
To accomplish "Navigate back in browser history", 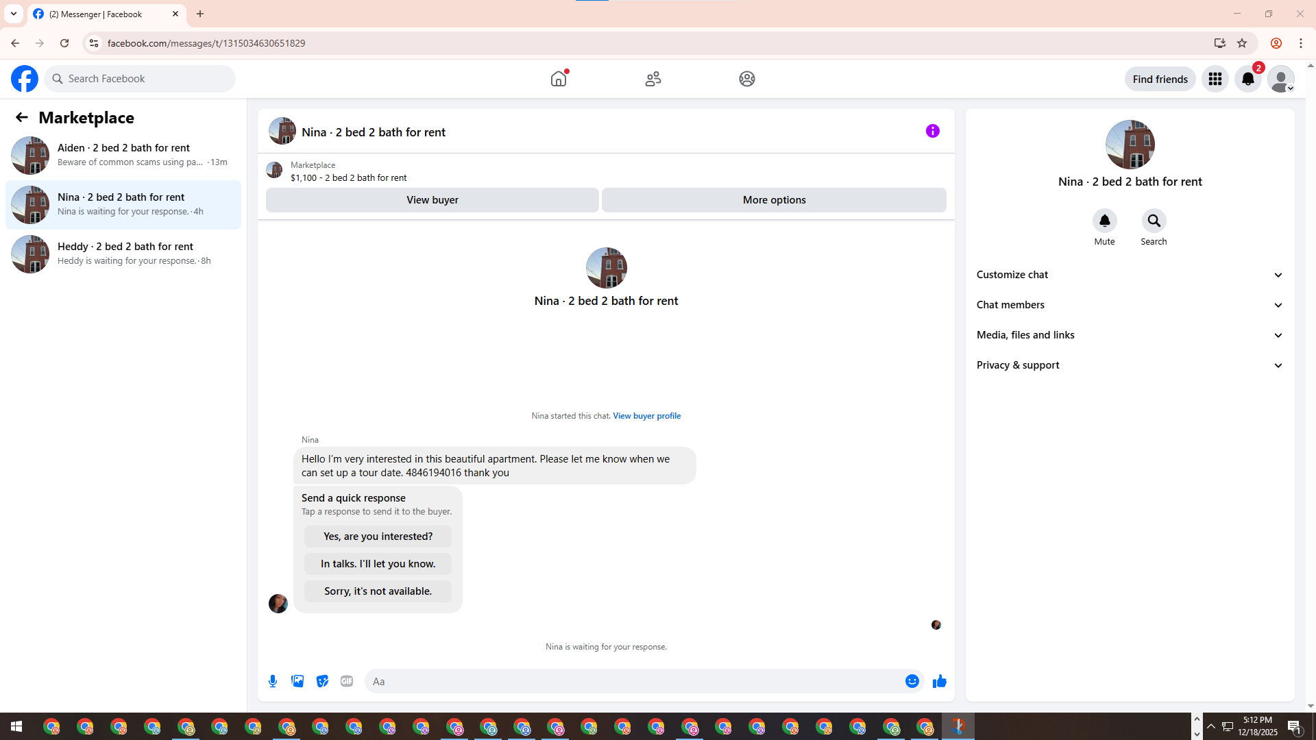I will point(15,43).
